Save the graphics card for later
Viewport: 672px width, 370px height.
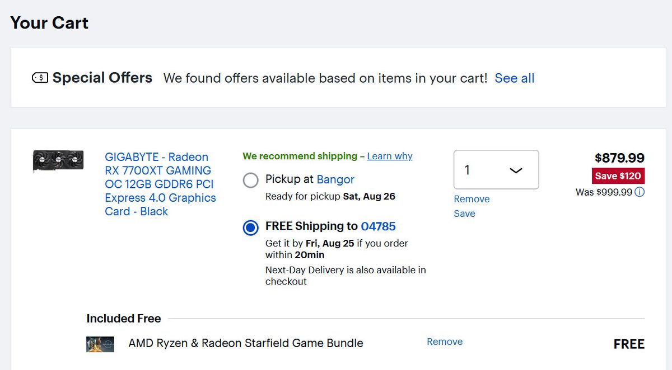(x=464, y=214)
